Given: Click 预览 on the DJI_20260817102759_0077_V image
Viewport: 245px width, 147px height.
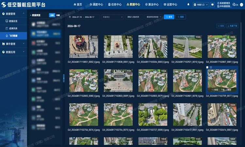Looking at the screenshot, I should pos(215,90).
